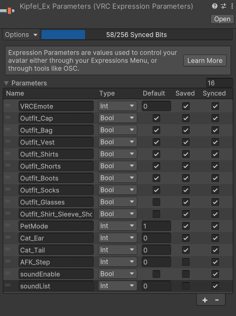Grab the drag handle beside VRCEmote
Image resolution: width=236 pixels, height=316 pixels.
coord(8,105)
